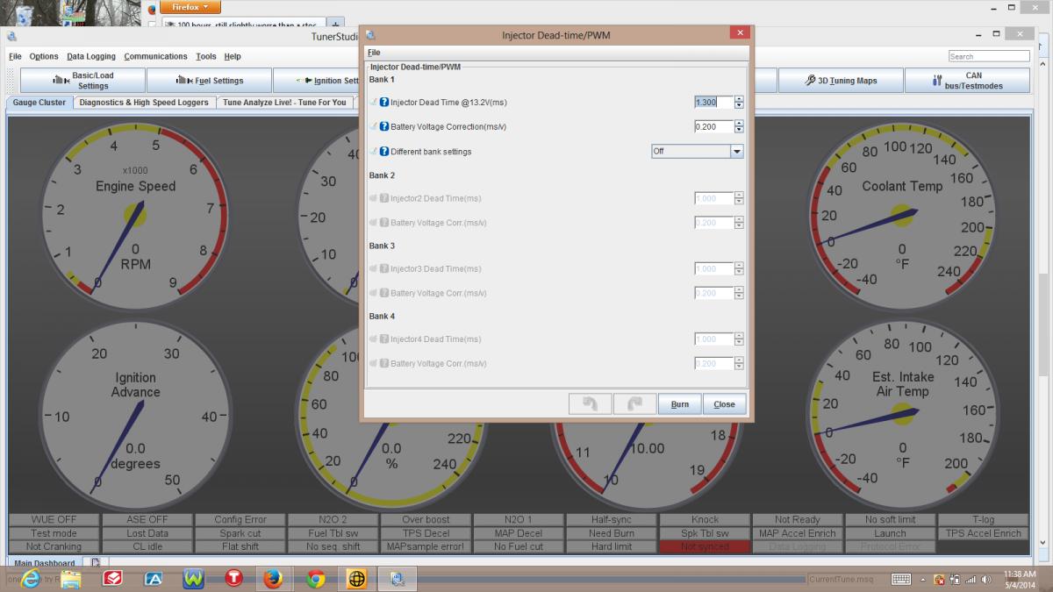The height and width of the screenshot is (592, 1053).
Task: Open Internet Explorer from the taskbar
Action: [x=32, y=579]
